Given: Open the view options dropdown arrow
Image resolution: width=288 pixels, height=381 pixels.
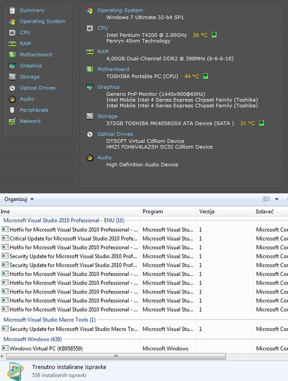Looking at the screenshot, I should click(277, 199).
